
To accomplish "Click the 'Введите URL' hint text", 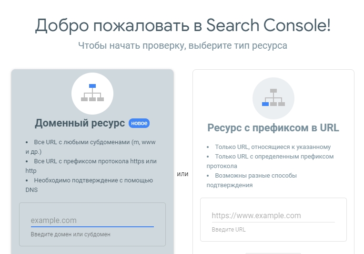I will pos(229,230).
